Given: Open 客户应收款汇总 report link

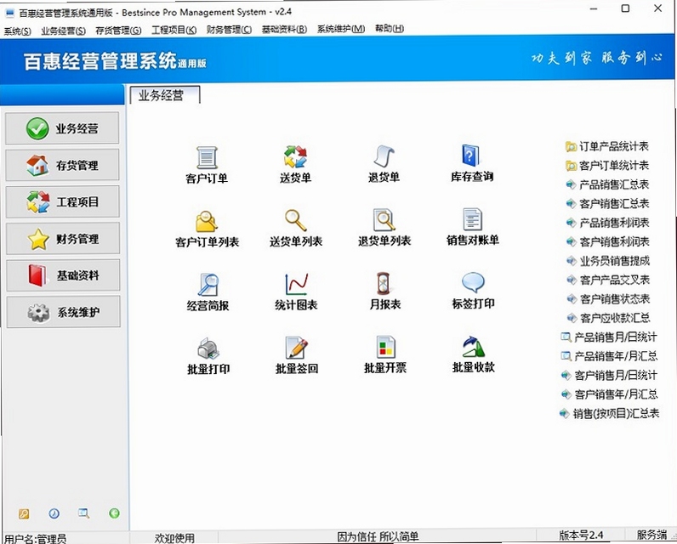Looking at the screenshot, I should (608, 319).
